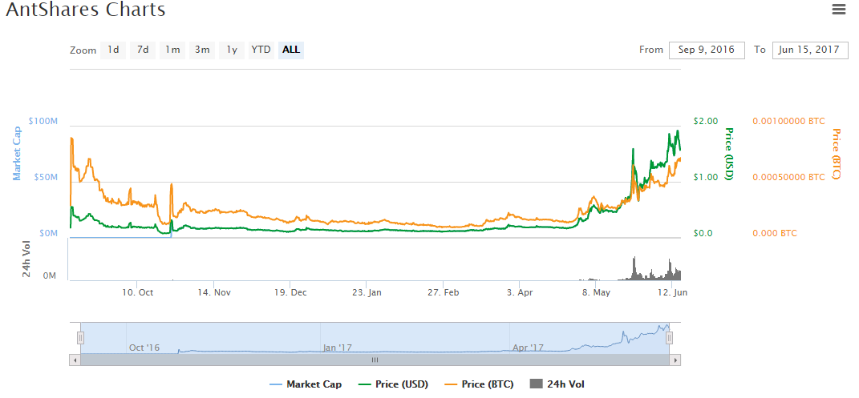Click the 0.00050000 BTC axis value
Screen dimensions: 859x398
click(x=789, y=177)
